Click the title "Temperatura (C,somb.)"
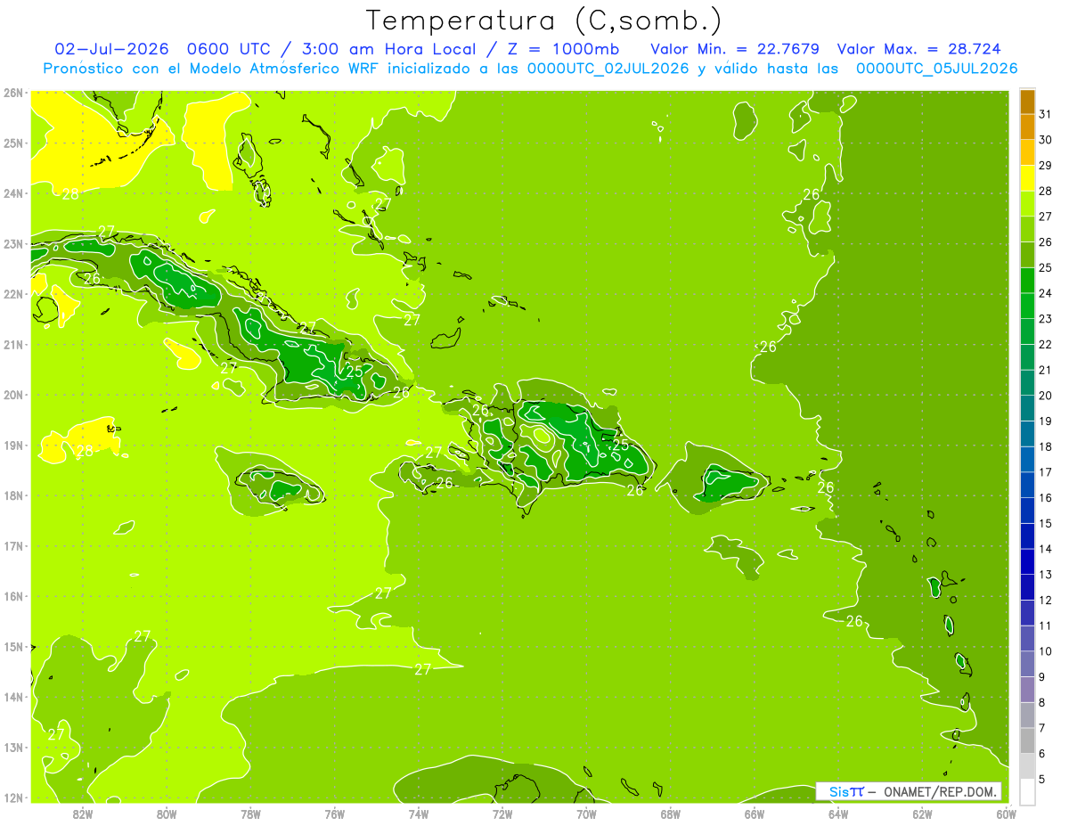Image resolution: width=1069 pixels, height=826 pixels. pos(544,20)
